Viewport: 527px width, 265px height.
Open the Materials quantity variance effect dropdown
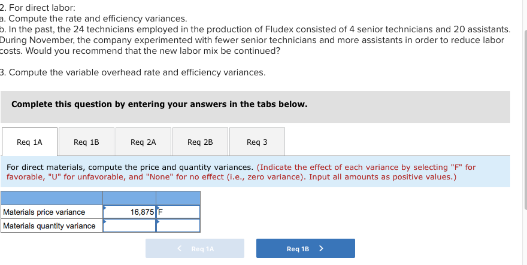point(178,226)
